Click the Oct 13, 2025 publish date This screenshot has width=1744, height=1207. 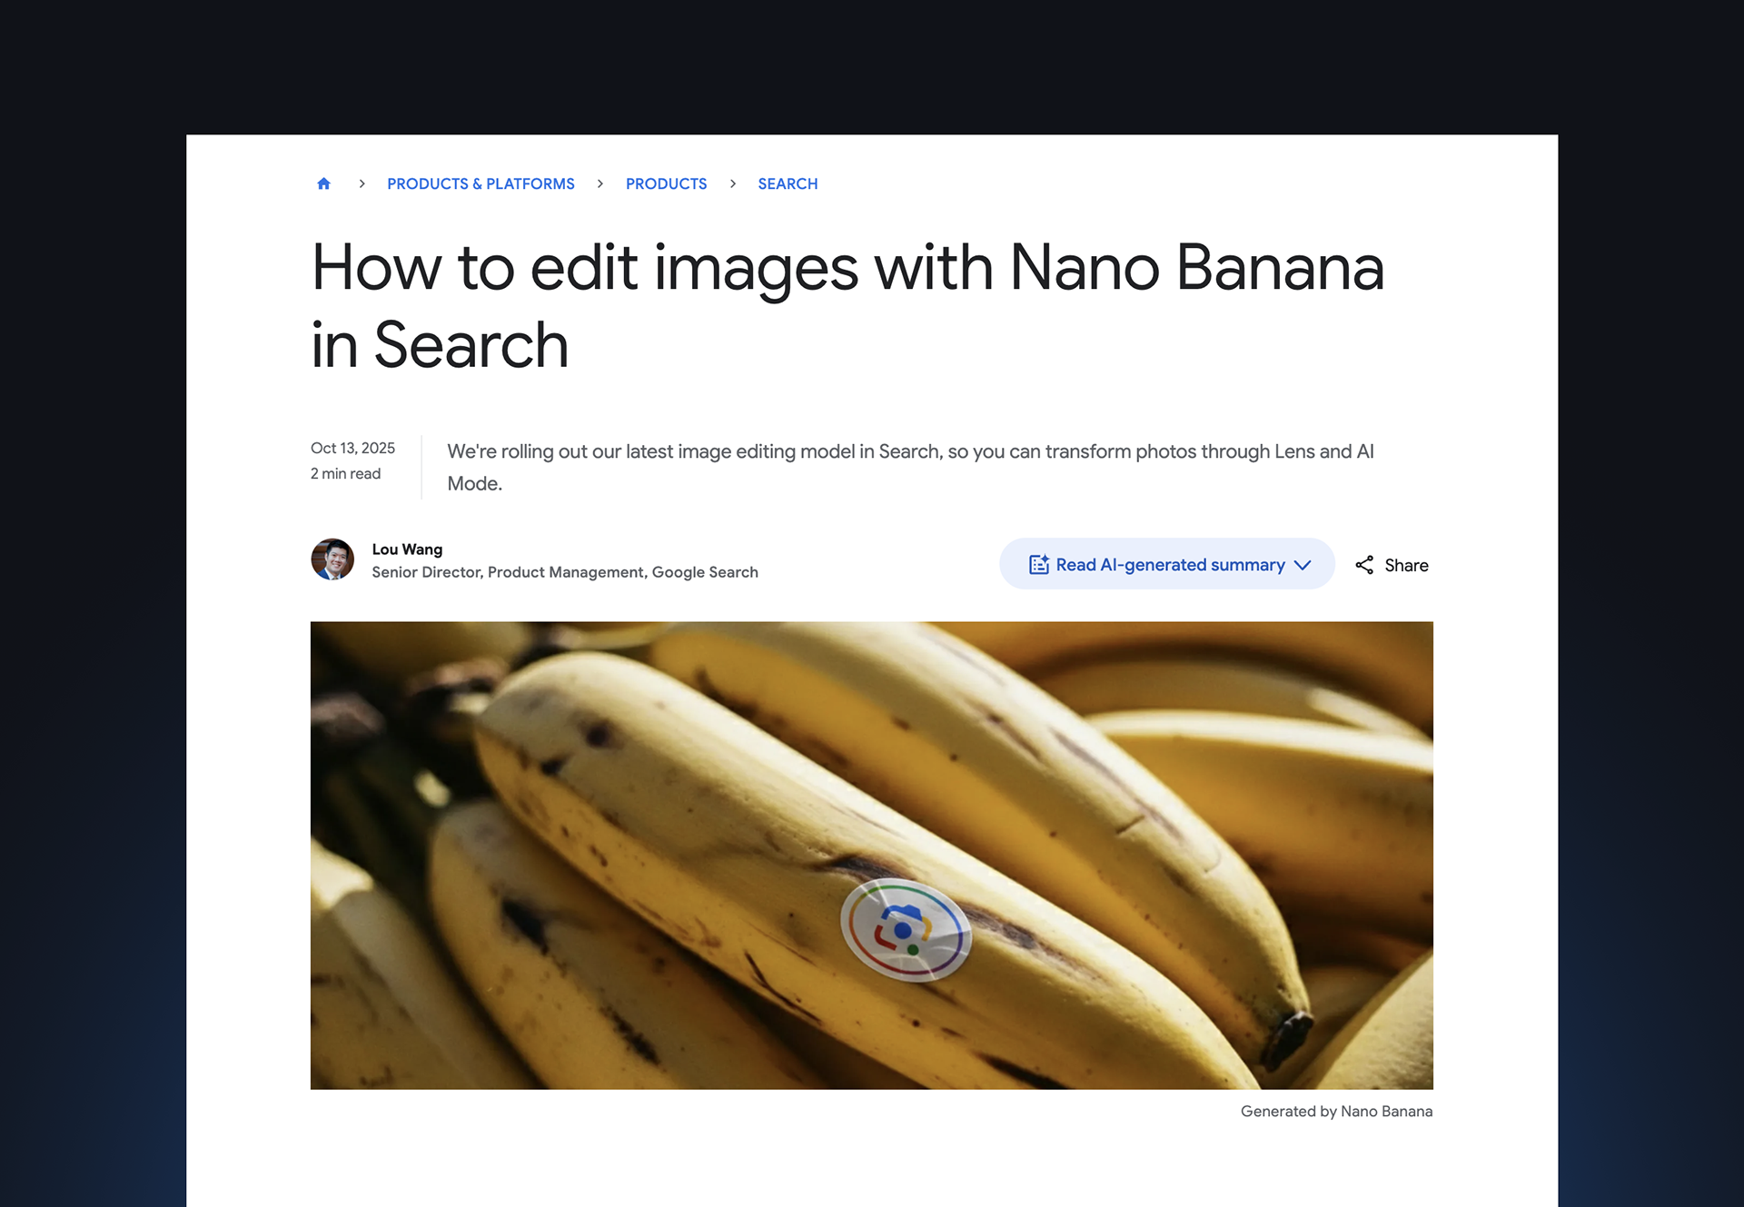(352, 448)
